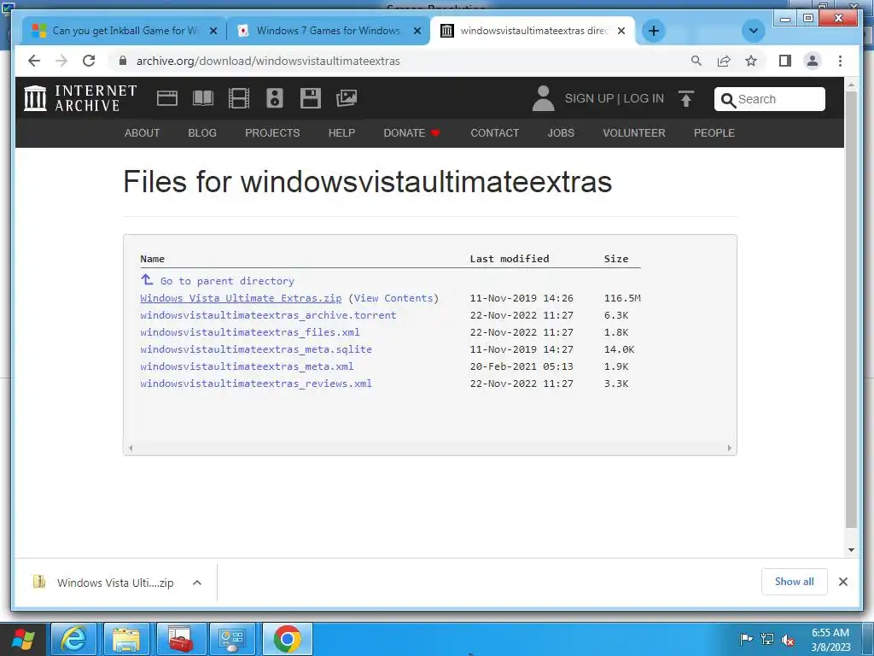
Task: Open the Web archive icon
Action: tap(166, 98)
